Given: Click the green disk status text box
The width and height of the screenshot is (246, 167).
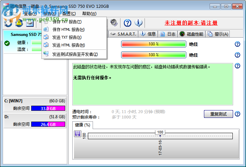Looking at the screenshot, I should (153, 84).
